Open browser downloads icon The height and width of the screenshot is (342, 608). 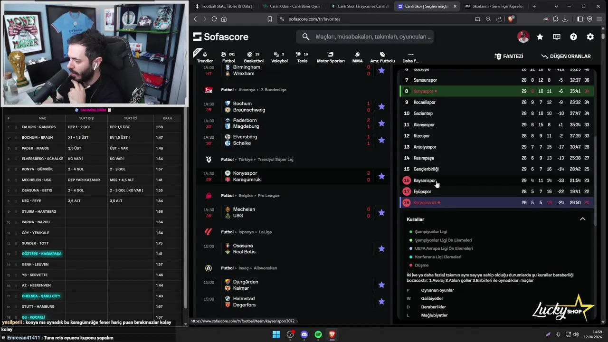pos(565,19)
